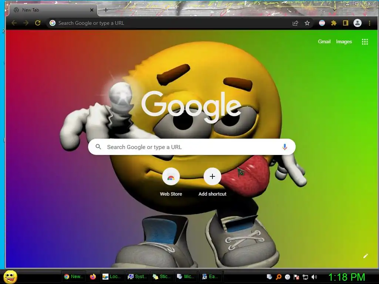Click the forward navigation arrow
This screenshot has width=379, height=284.
pyautogui.click(x=26, y=23)
